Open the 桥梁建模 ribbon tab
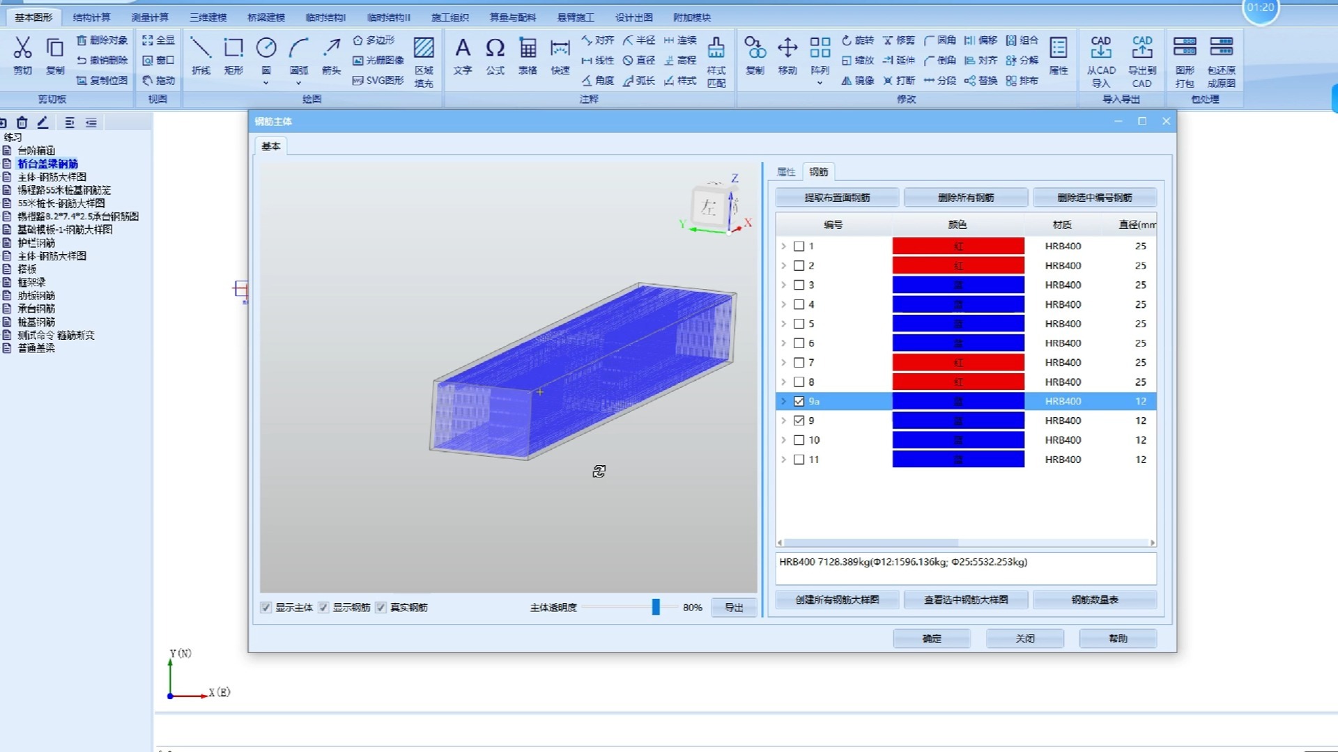The height and width of the screenshot is (752, 1338). (x=266, y=17)
